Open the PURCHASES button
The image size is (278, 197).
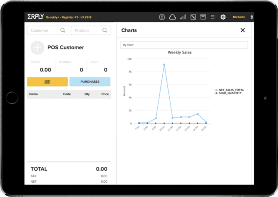[x=90, y=82]
